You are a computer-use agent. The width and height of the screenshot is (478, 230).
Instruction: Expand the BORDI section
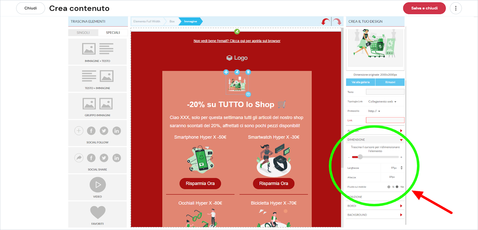coord(375,206)
